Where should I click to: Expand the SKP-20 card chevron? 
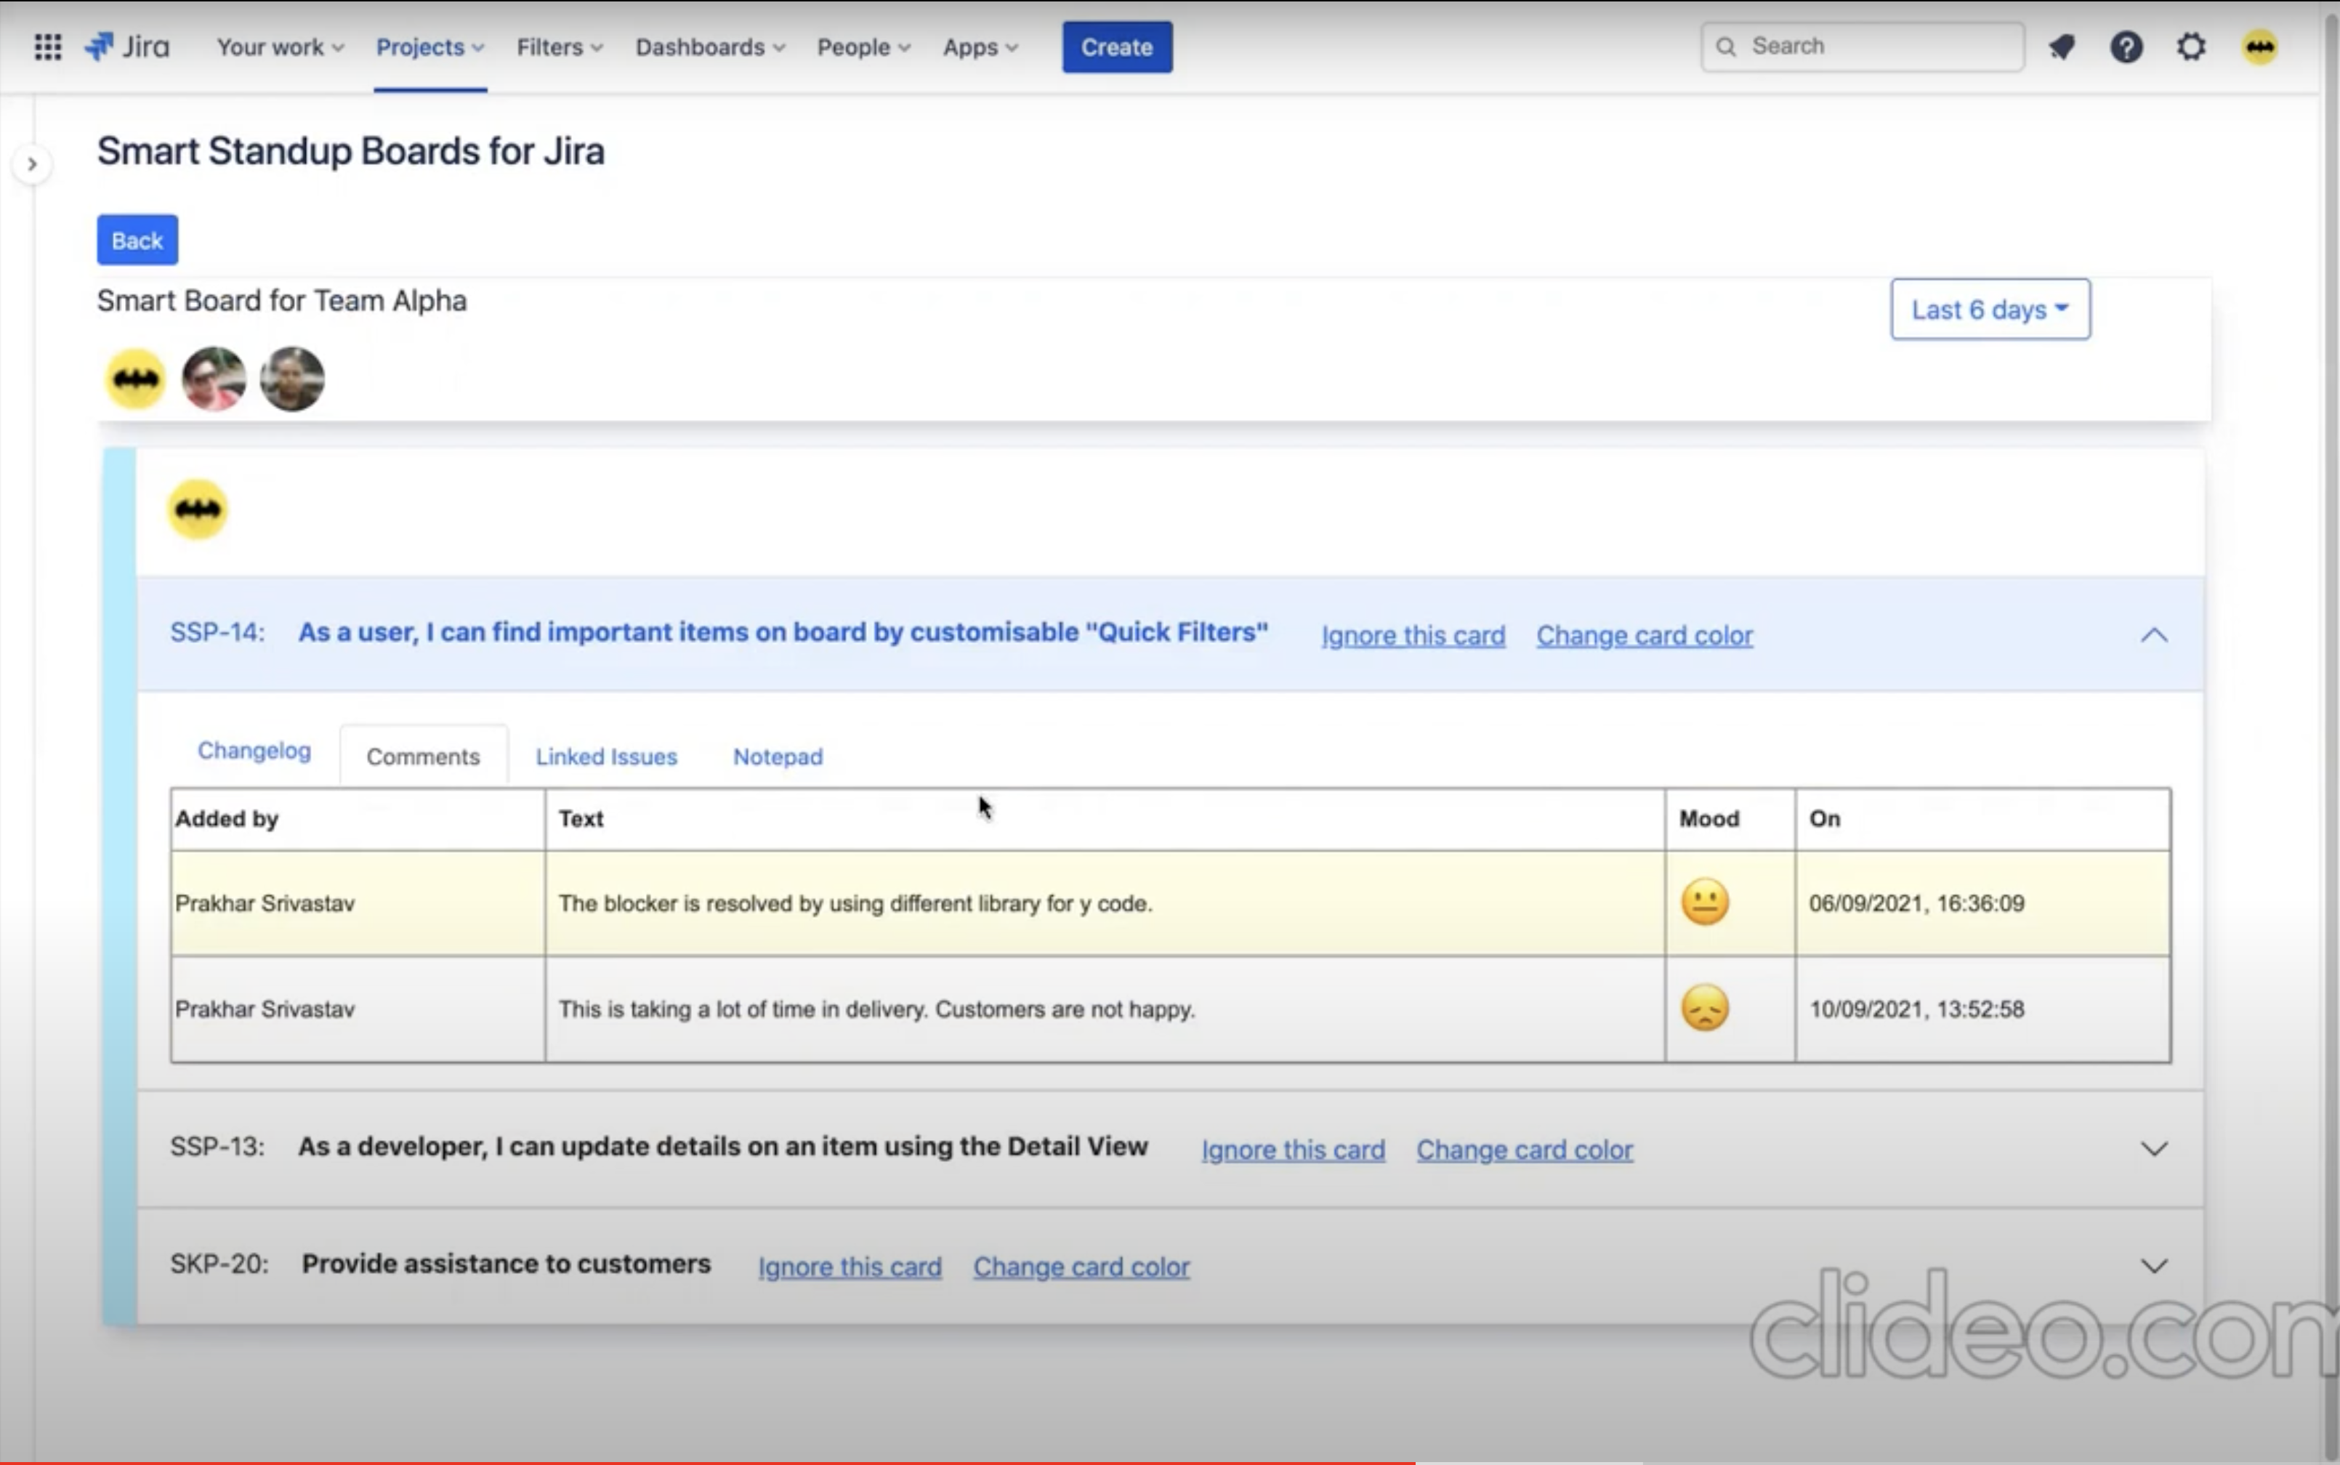[x=2153, y=1265]
